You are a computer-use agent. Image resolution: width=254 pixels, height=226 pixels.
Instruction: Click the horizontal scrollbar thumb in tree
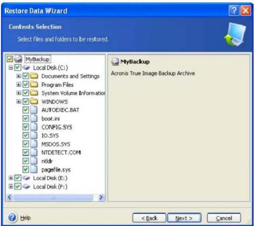53,197
